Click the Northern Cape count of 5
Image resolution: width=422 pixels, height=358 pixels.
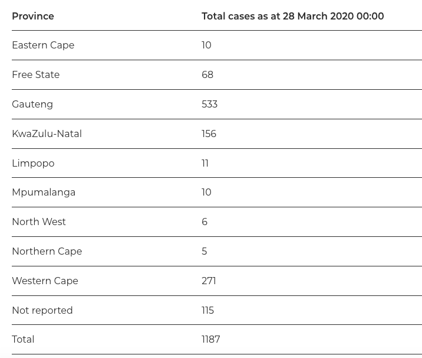pos(205,252)
